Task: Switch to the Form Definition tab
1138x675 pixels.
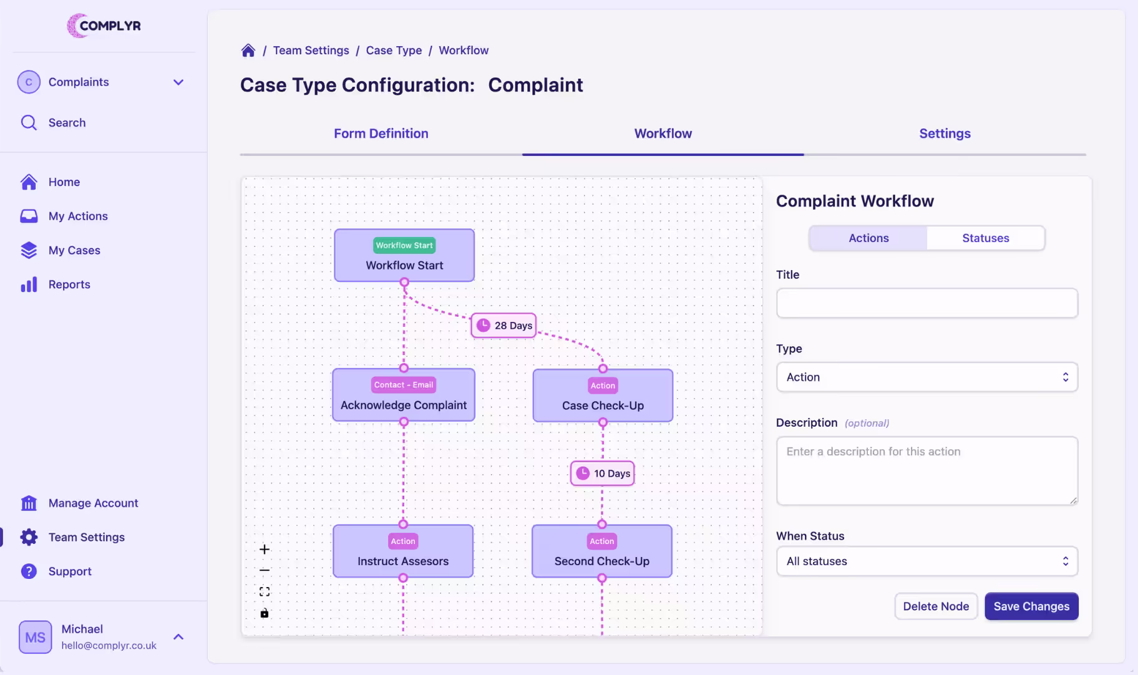Action: click(x=381, y=134)
